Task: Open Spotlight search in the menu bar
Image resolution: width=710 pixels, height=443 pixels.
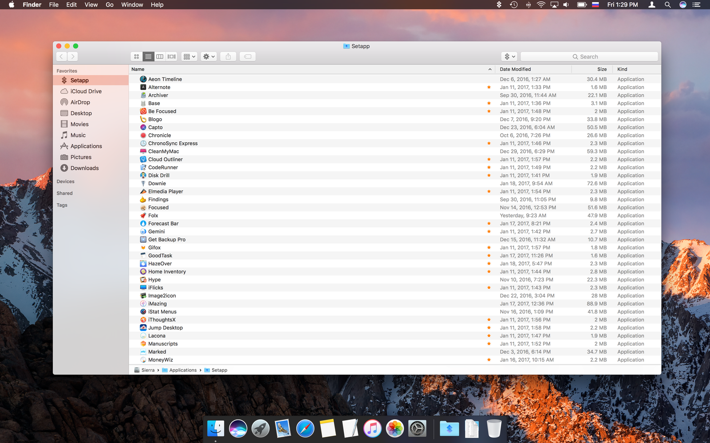Action: (x=667, y=4)
